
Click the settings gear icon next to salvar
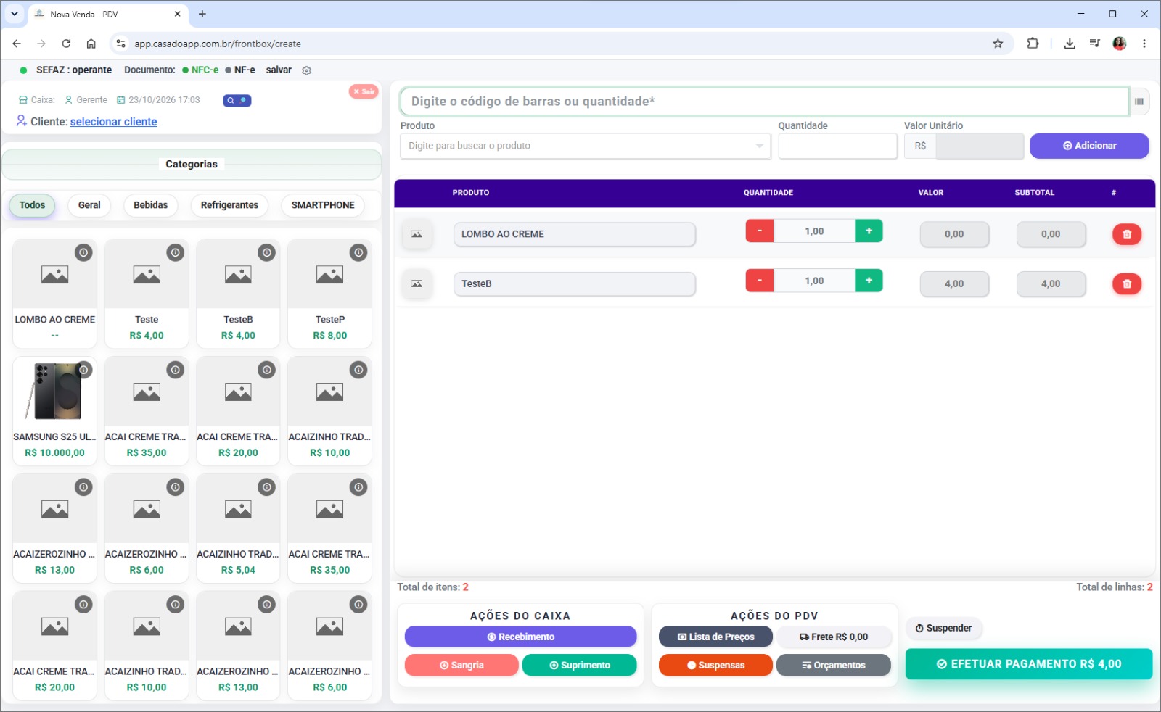pyautogui.click(x=306, y=70)
